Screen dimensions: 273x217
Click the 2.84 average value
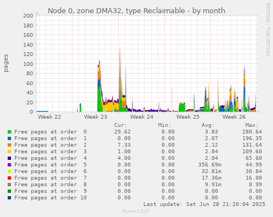tap(211, 152)
